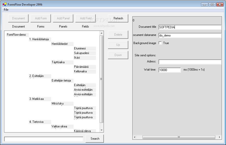
Task: Select the Mikä luku panel
Action: [62, 104]
